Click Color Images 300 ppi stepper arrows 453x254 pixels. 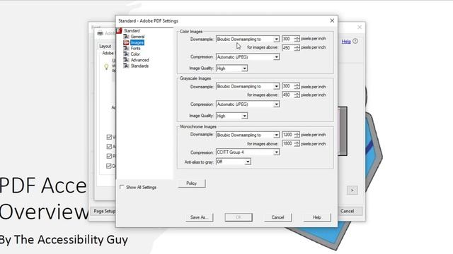pos(297,39)
